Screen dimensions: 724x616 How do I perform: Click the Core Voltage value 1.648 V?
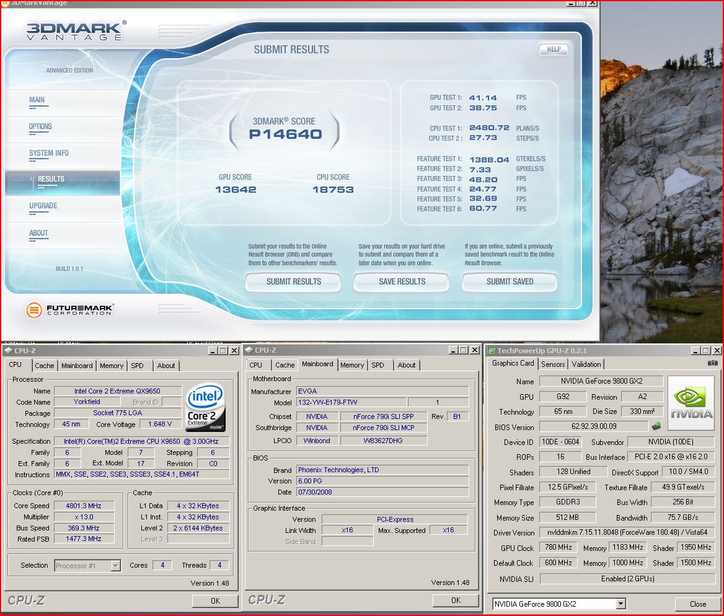coord(160,424)
